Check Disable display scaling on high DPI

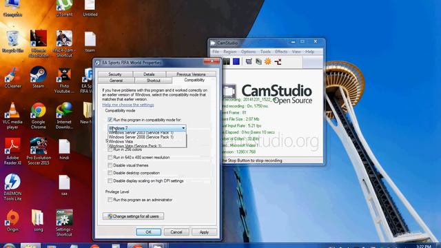(x=110, y=180)
